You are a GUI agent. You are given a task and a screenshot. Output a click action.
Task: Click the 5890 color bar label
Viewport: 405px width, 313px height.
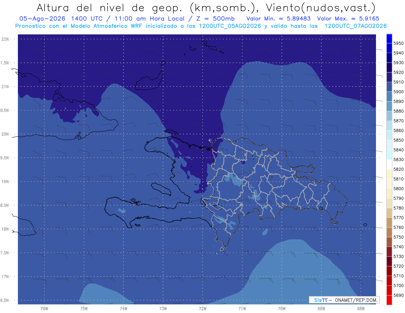coord(398,102)
